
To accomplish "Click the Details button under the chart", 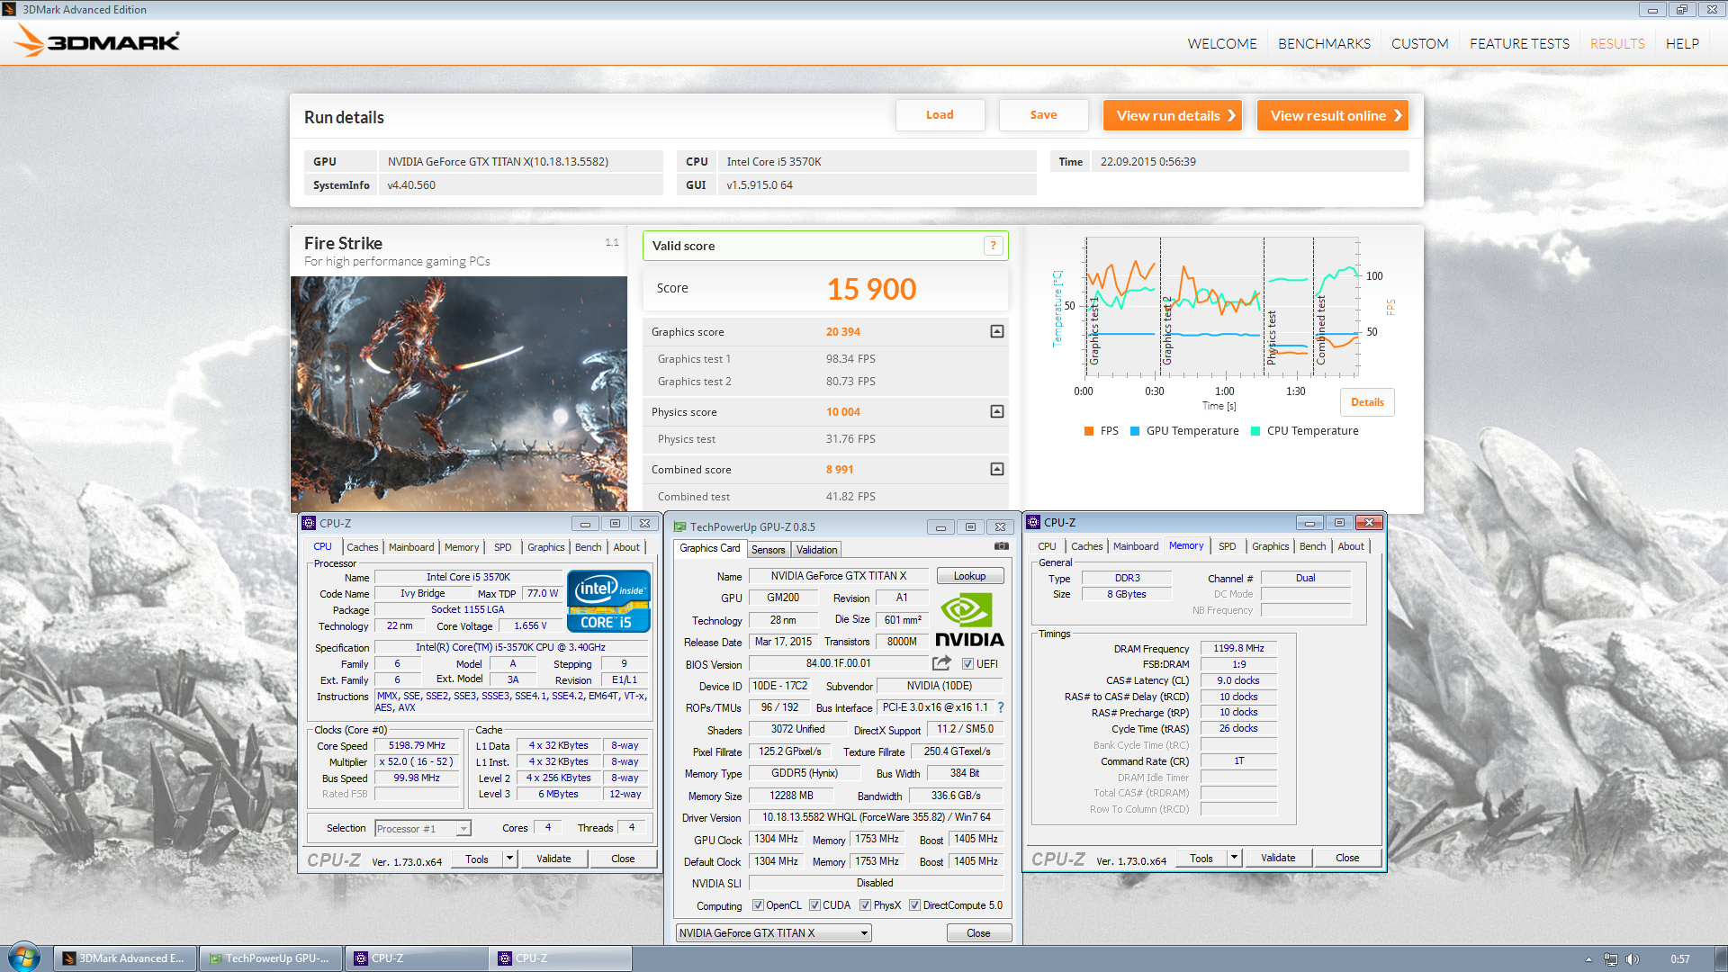I will pos(1367,402).
